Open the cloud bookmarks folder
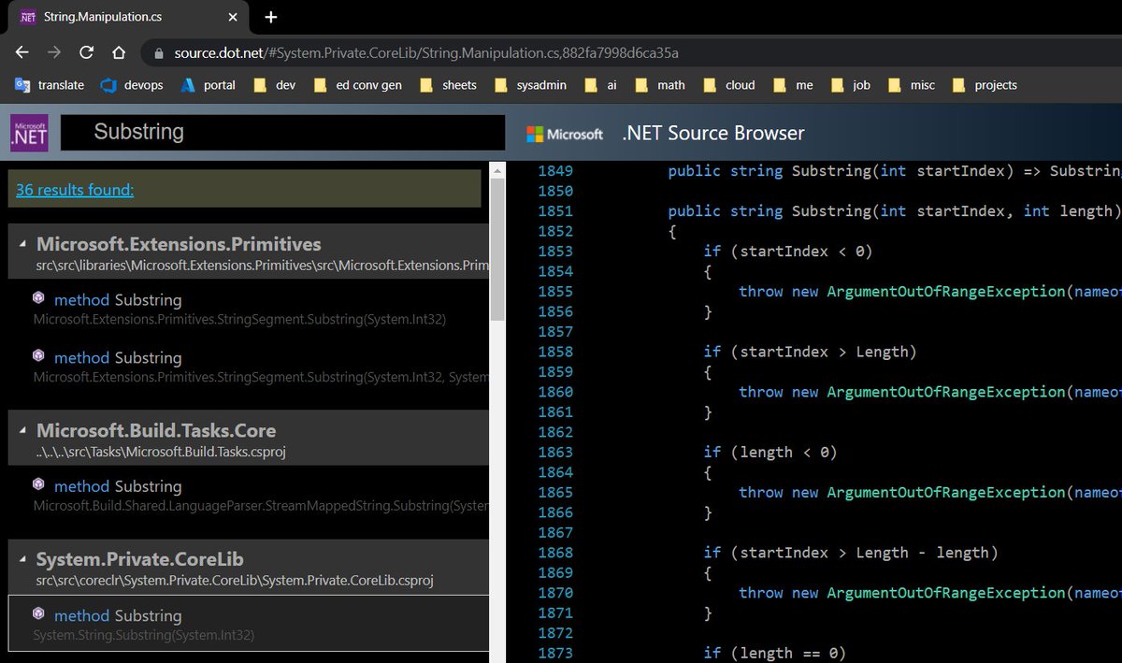The image size is (1122, 663). click(728, 85)
